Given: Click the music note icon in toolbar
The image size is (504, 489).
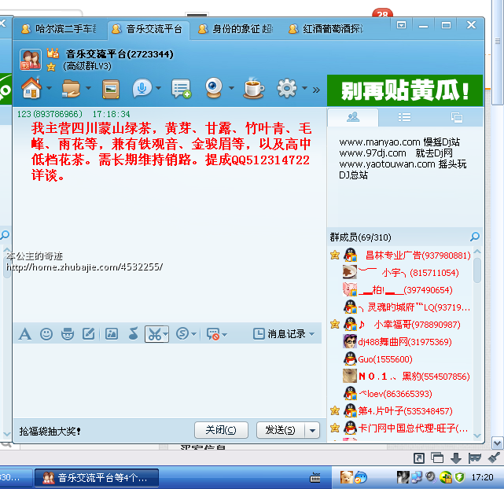Looking at the screenshot, I should coord(132,334).
